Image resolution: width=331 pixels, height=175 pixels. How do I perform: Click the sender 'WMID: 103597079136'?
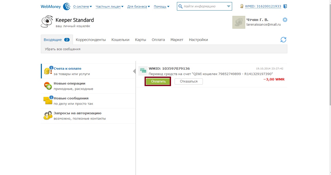tap(169, 68)
